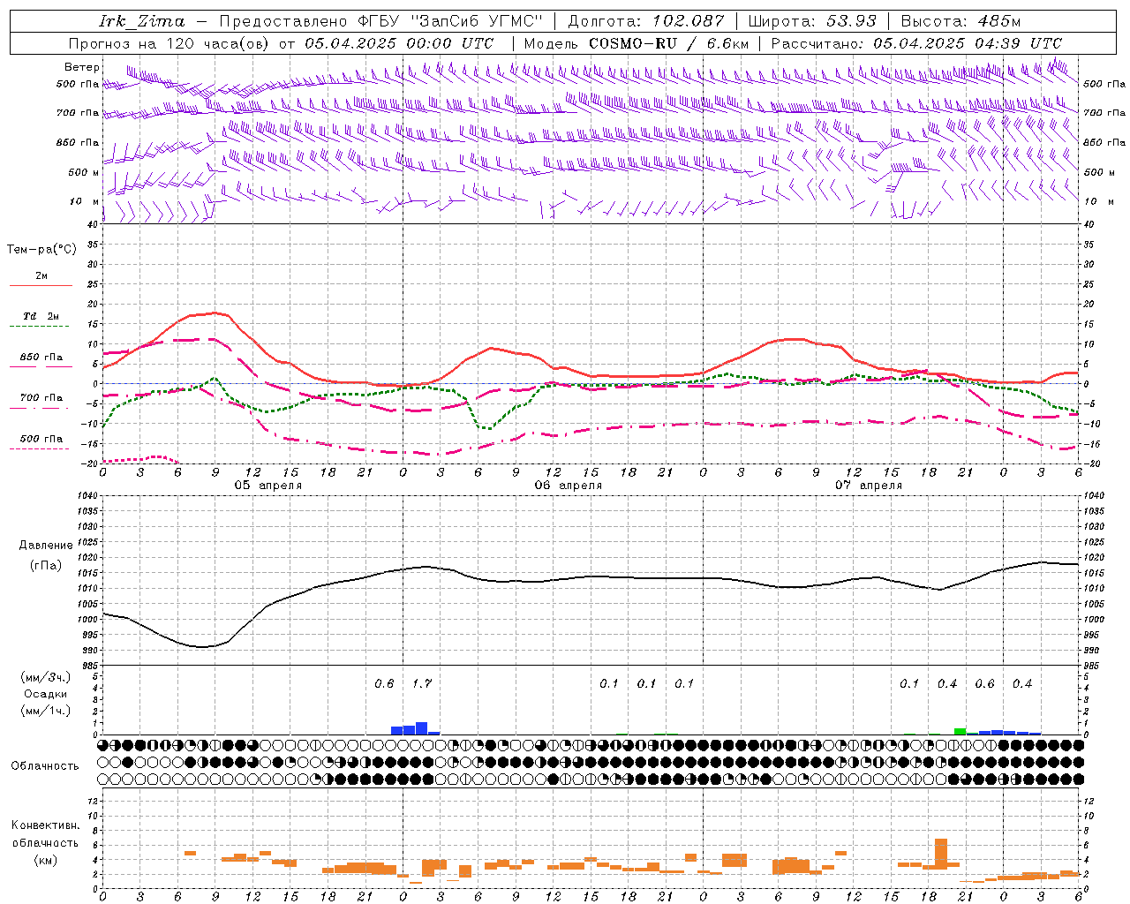Viewport: 1130px width, 904px height.
Task: Click the '500 гПа' temperature legend entry
Action: 41,439
